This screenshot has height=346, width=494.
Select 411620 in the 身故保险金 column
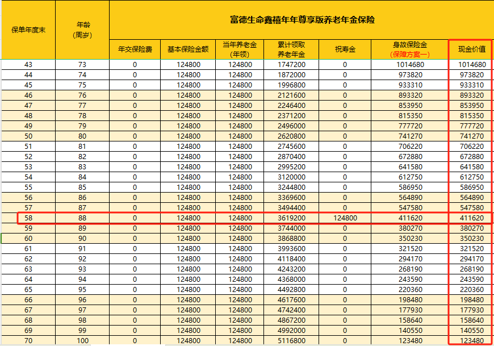410,218
